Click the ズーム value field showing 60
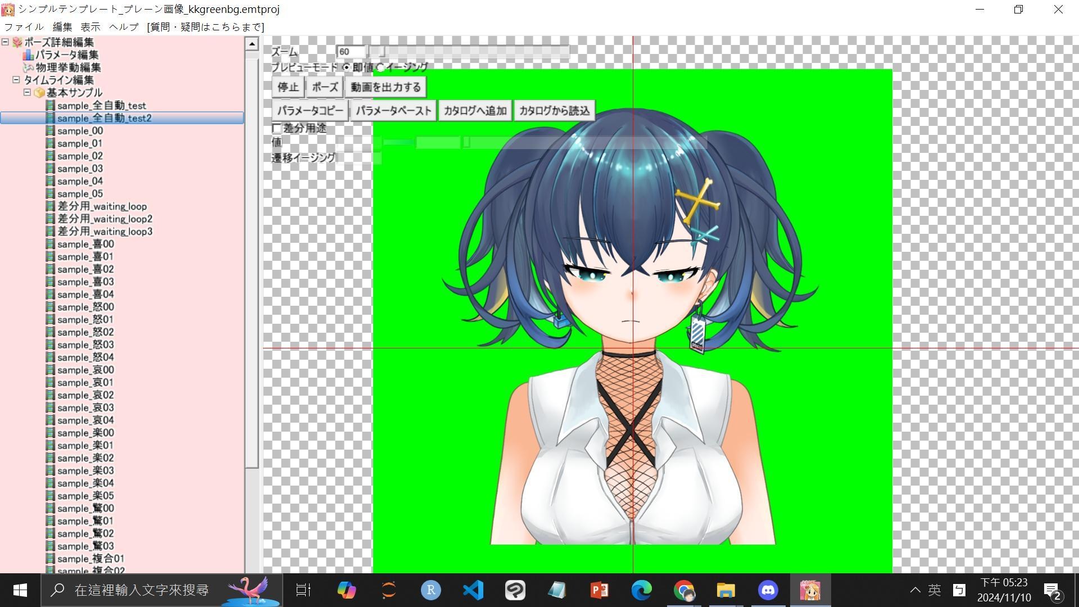 [351, 52]
